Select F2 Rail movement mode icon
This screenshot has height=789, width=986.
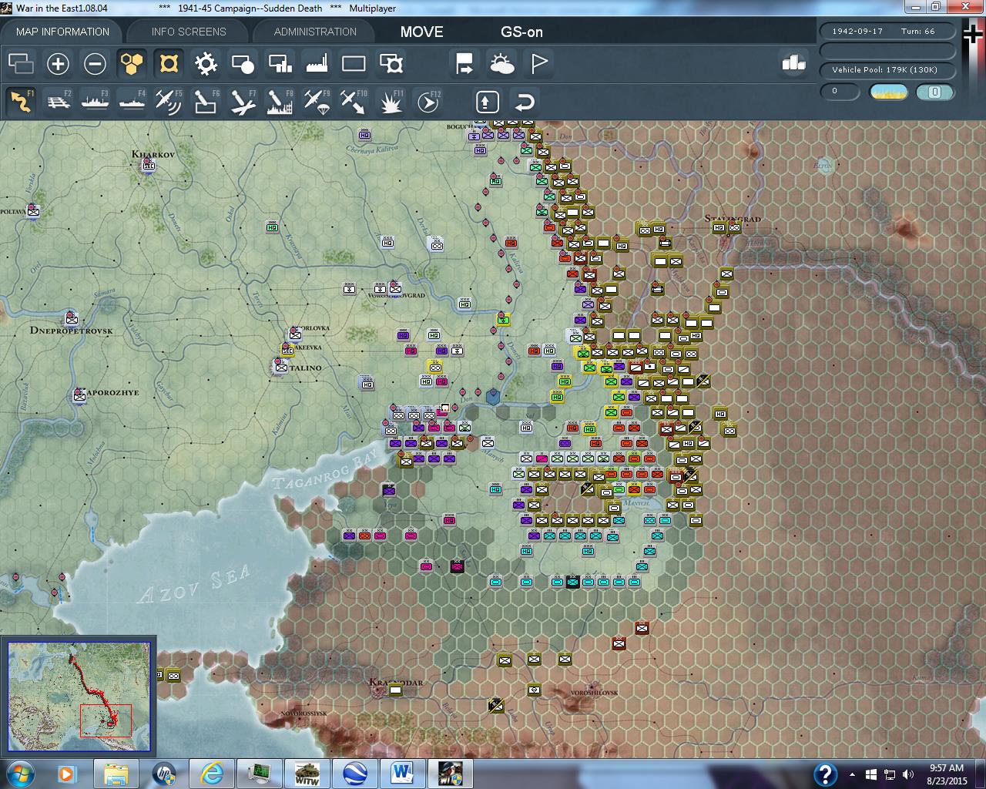coord(58,102)
